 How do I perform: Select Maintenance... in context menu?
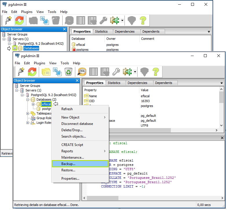pyautogui.click(x=80, y=157)
